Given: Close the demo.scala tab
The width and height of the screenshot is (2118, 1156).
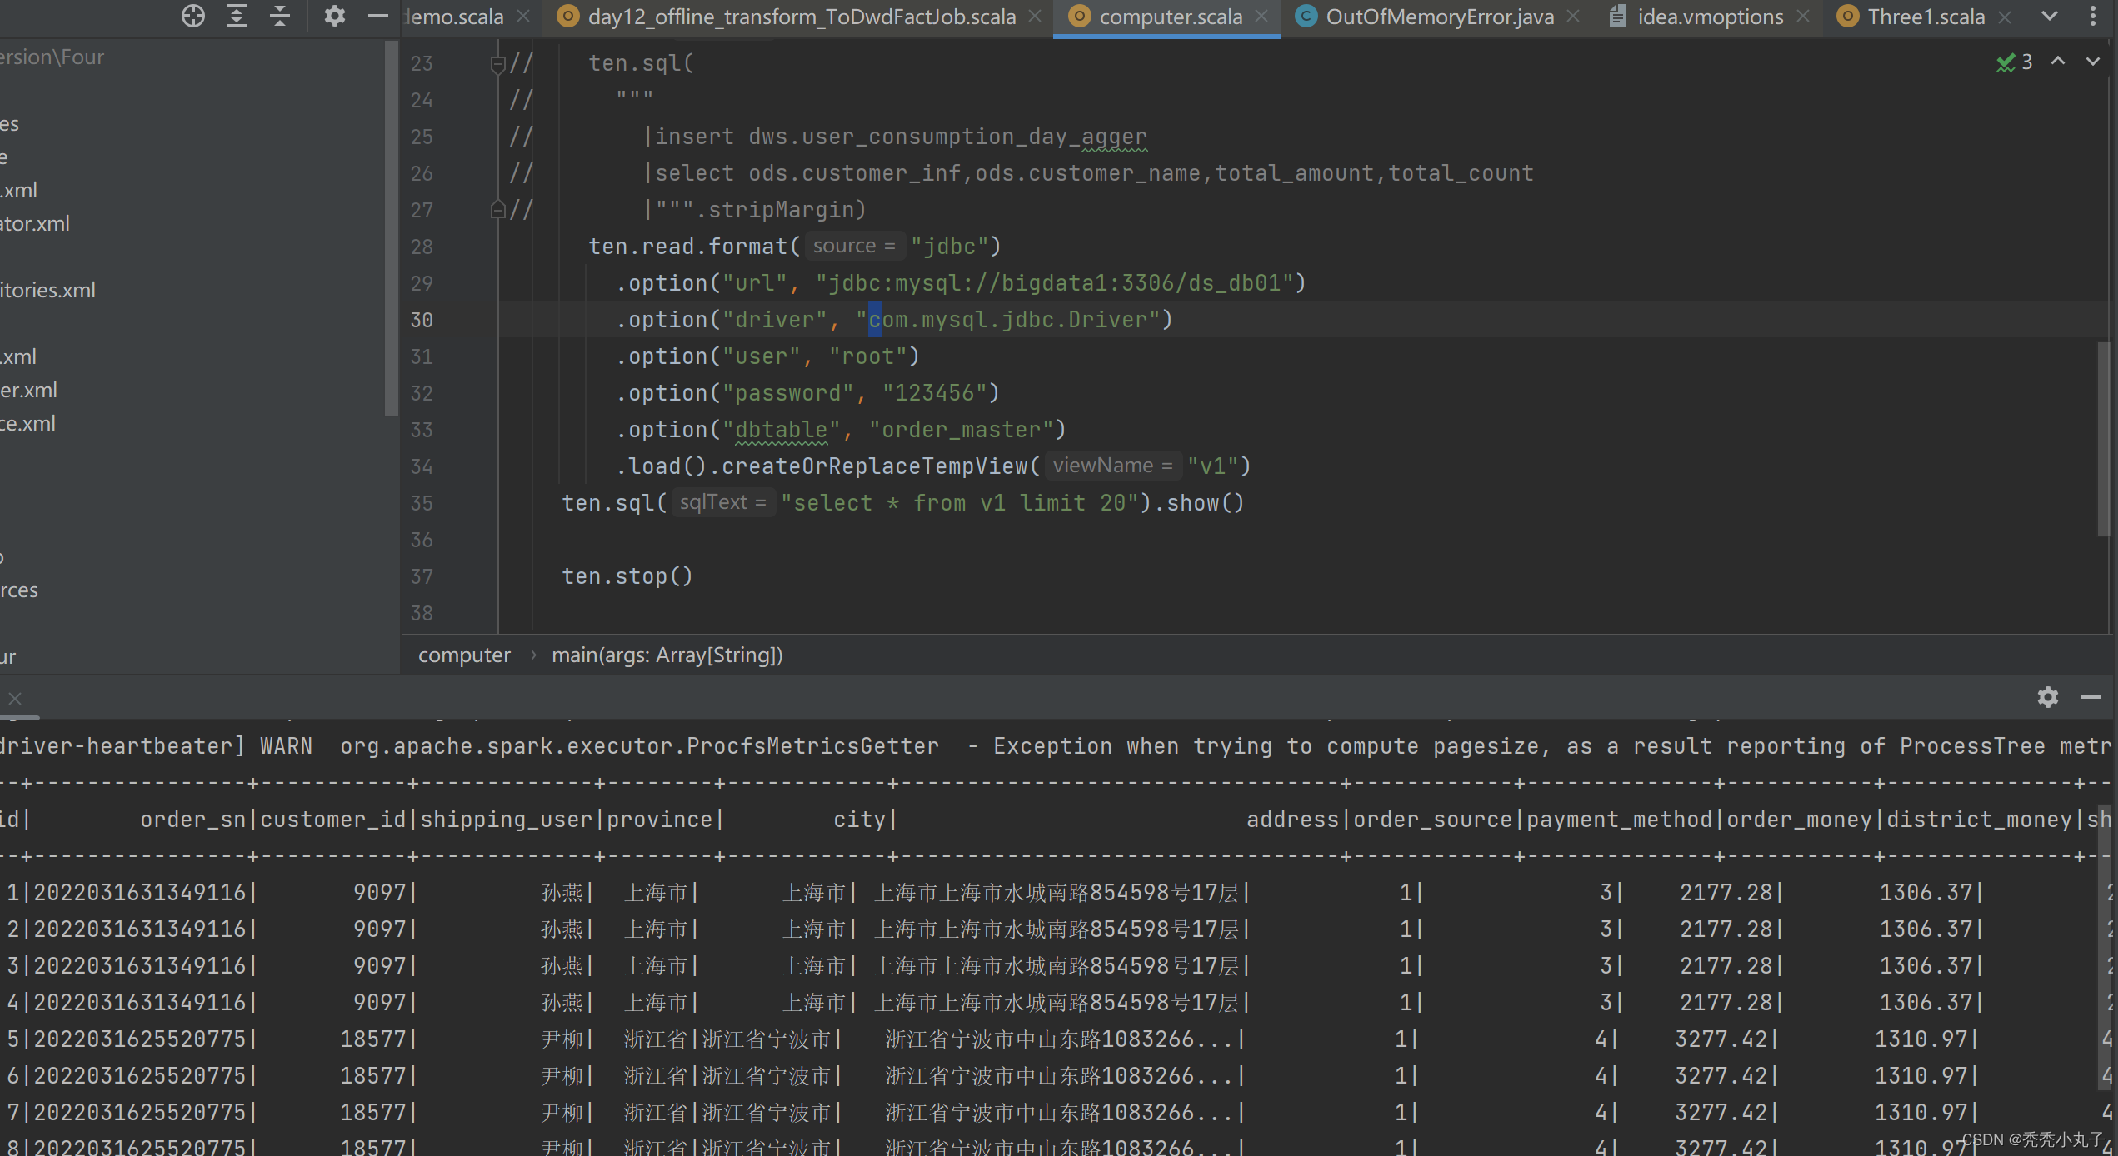Looking at the screenshot, I should [x=522, y=16].
